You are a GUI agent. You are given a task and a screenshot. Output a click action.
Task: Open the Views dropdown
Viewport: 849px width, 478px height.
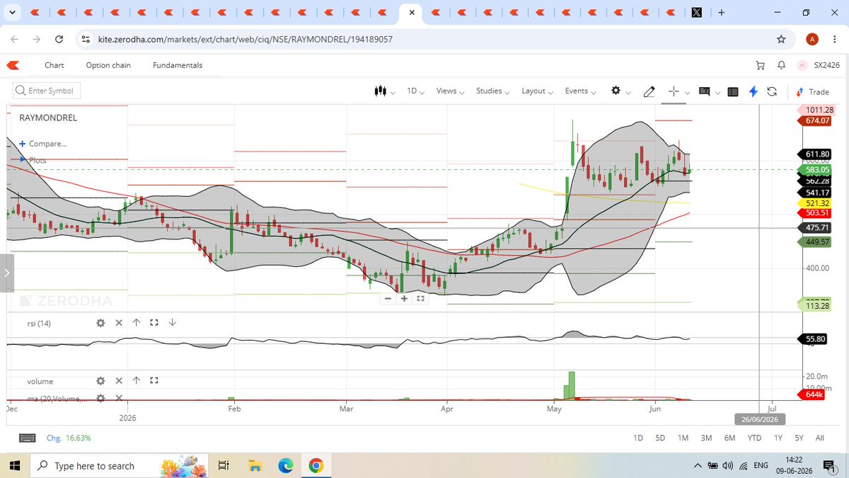click(x=450, y=91)
